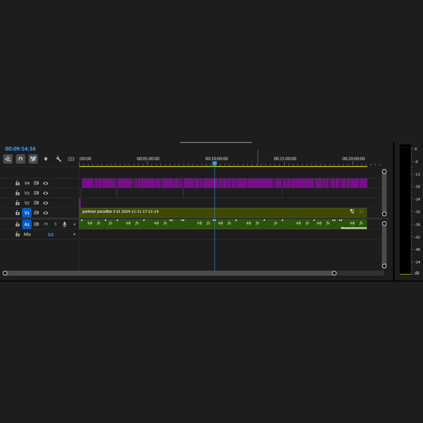Add a marker with the marker icon
Viewport: 423px width, 423px height.
(46, 159)
